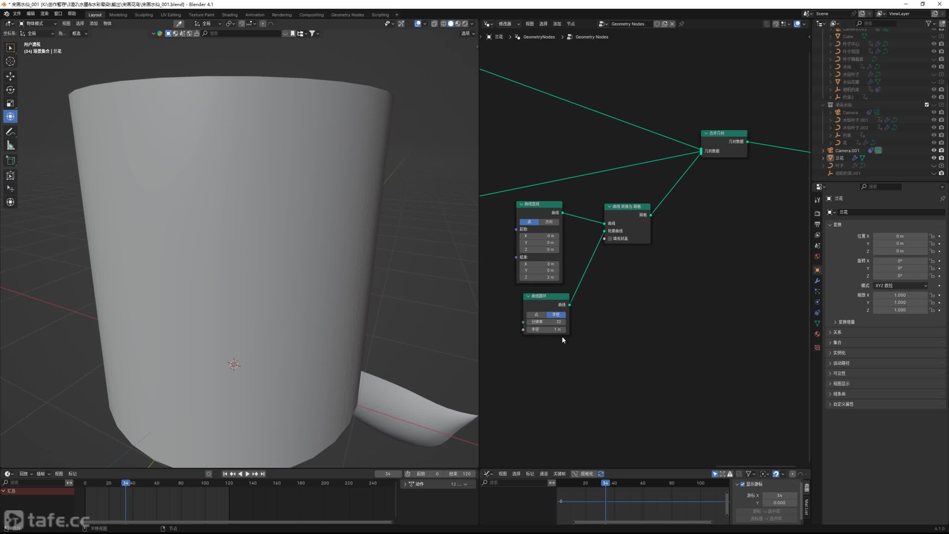Hide Camera.001 in viewport via eye icon
The width and height of the screenshot is (949, 534).
934,150
